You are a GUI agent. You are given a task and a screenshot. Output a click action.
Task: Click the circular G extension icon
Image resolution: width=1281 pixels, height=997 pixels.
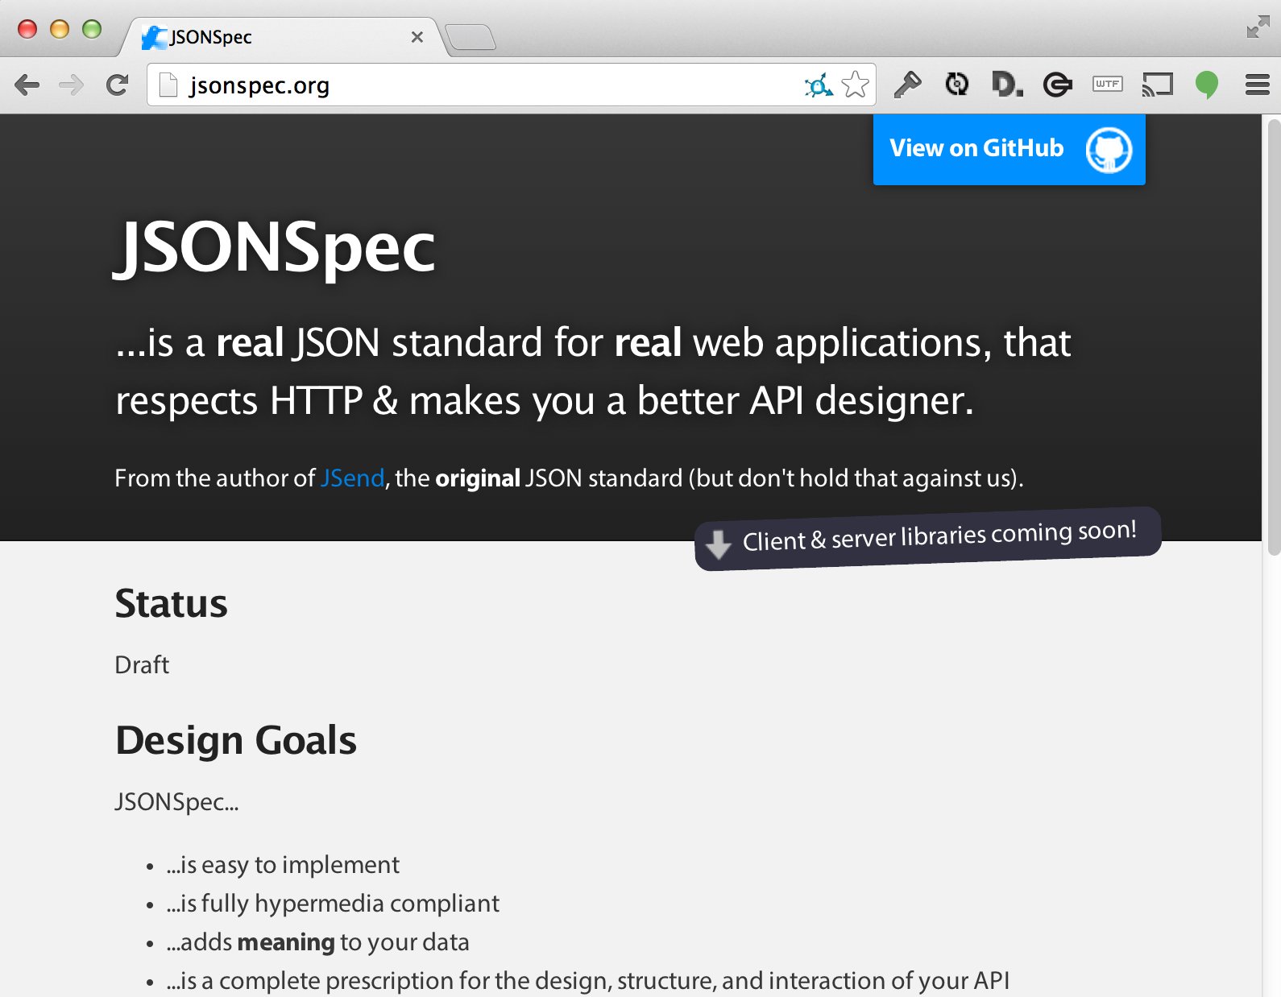click(x=1058, y=84)
